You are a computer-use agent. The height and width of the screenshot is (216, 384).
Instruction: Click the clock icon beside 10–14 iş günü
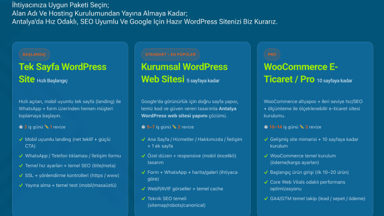pyautogui.click(x=266, y=127)
